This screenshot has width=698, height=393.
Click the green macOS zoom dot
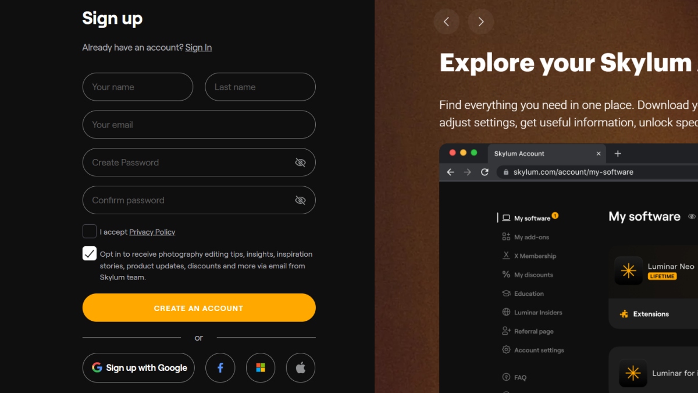click(x=474, y=153)
